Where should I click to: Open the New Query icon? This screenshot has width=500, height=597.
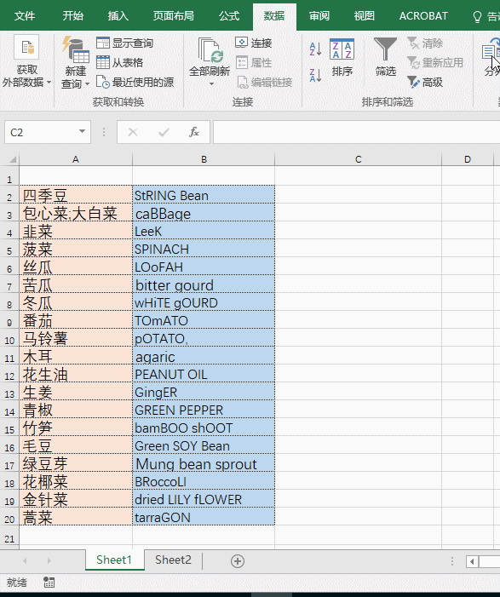click(x=75, y=50)
